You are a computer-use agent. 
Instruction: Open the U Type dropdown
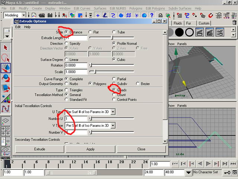click(x=113, y=112)
